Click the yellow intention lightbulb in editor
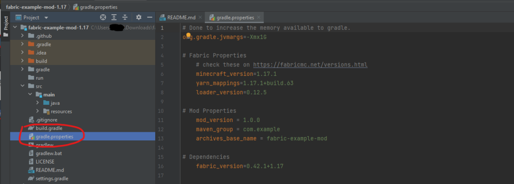This screenshot has height=184, width=514. point(188,35)
